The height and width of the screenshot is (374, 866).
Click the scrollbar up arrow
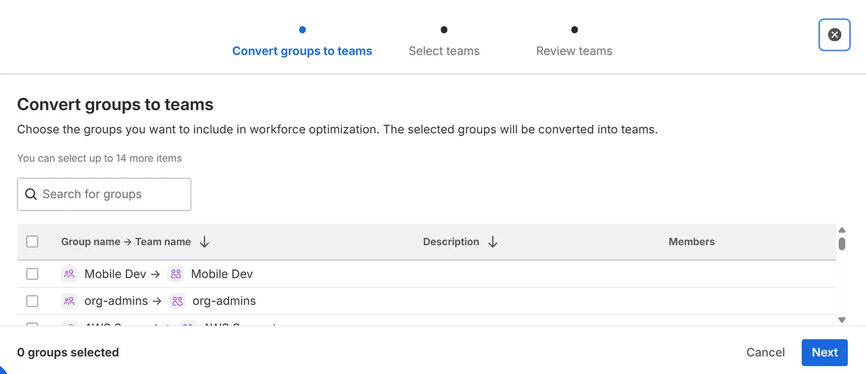coord(842,230)
